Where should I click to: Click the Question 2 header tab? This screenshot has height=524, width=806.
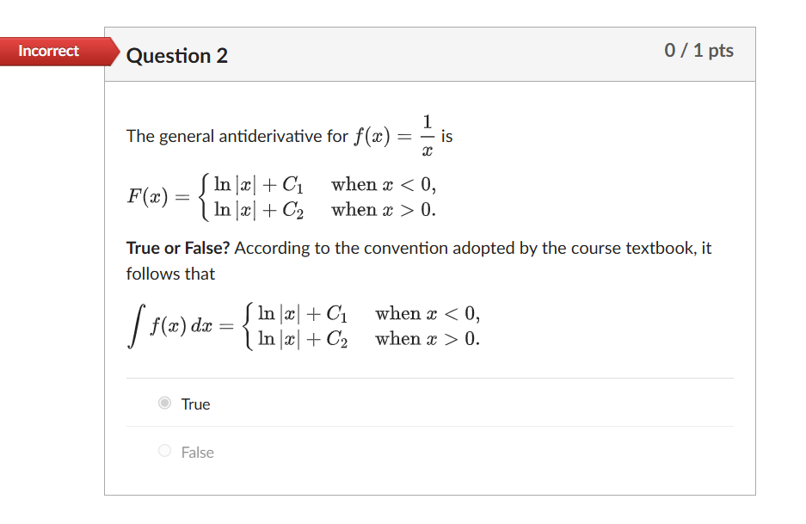pyautogui.click(x=177, y=55)
